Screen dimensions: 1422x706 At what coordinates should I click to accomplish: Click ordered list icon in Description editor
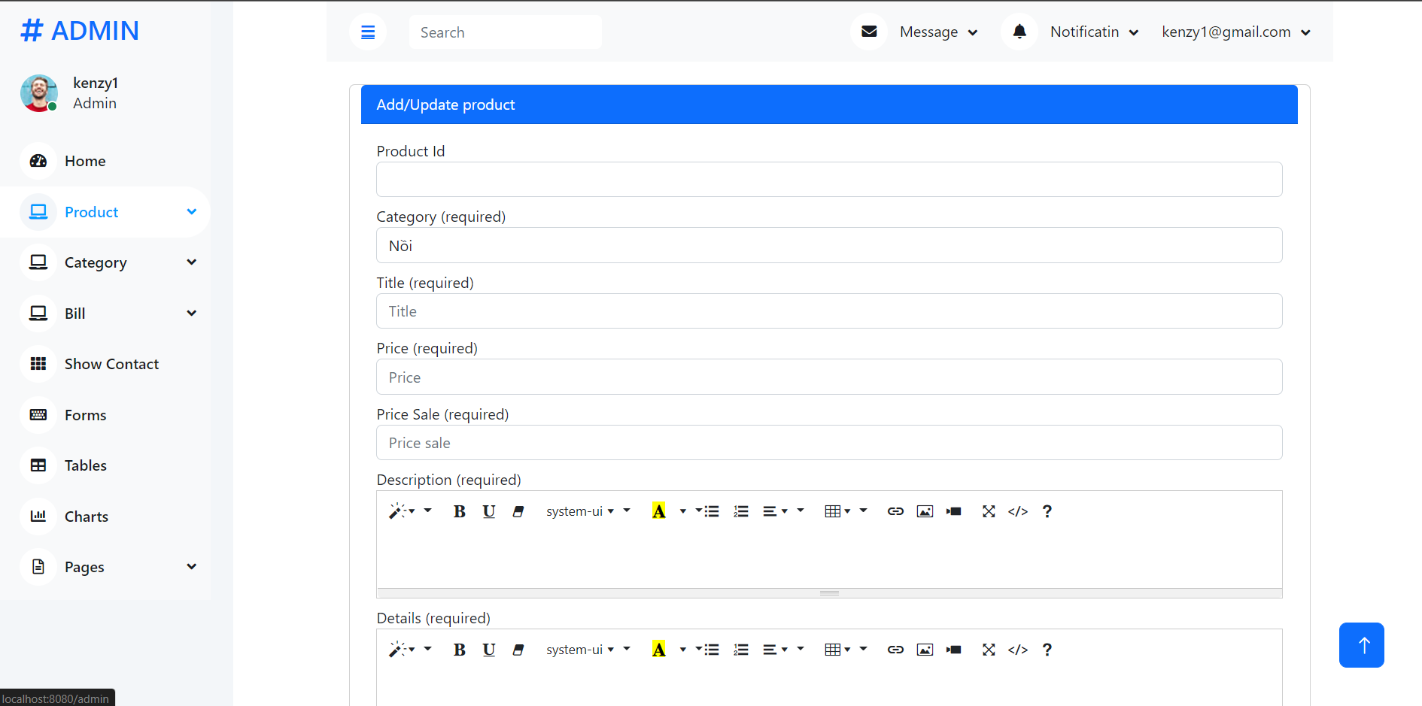[x=741, y=511]
